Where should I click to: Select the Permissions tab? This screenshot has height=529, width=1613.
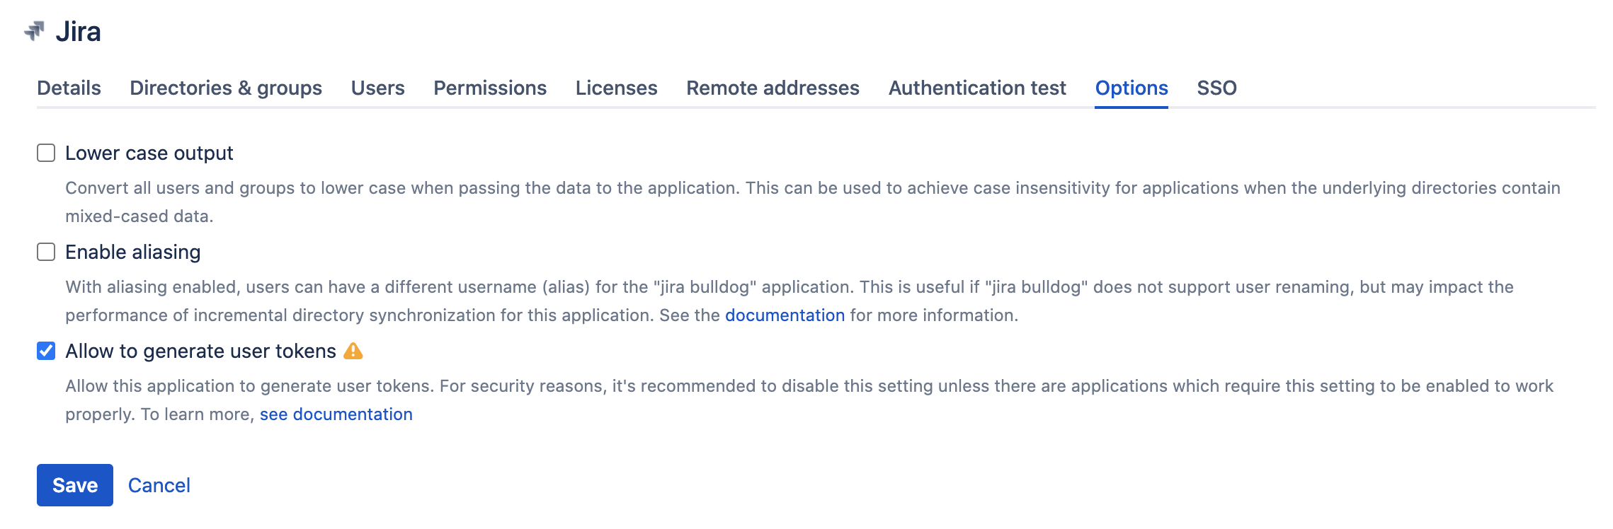(x=490, y=88)
